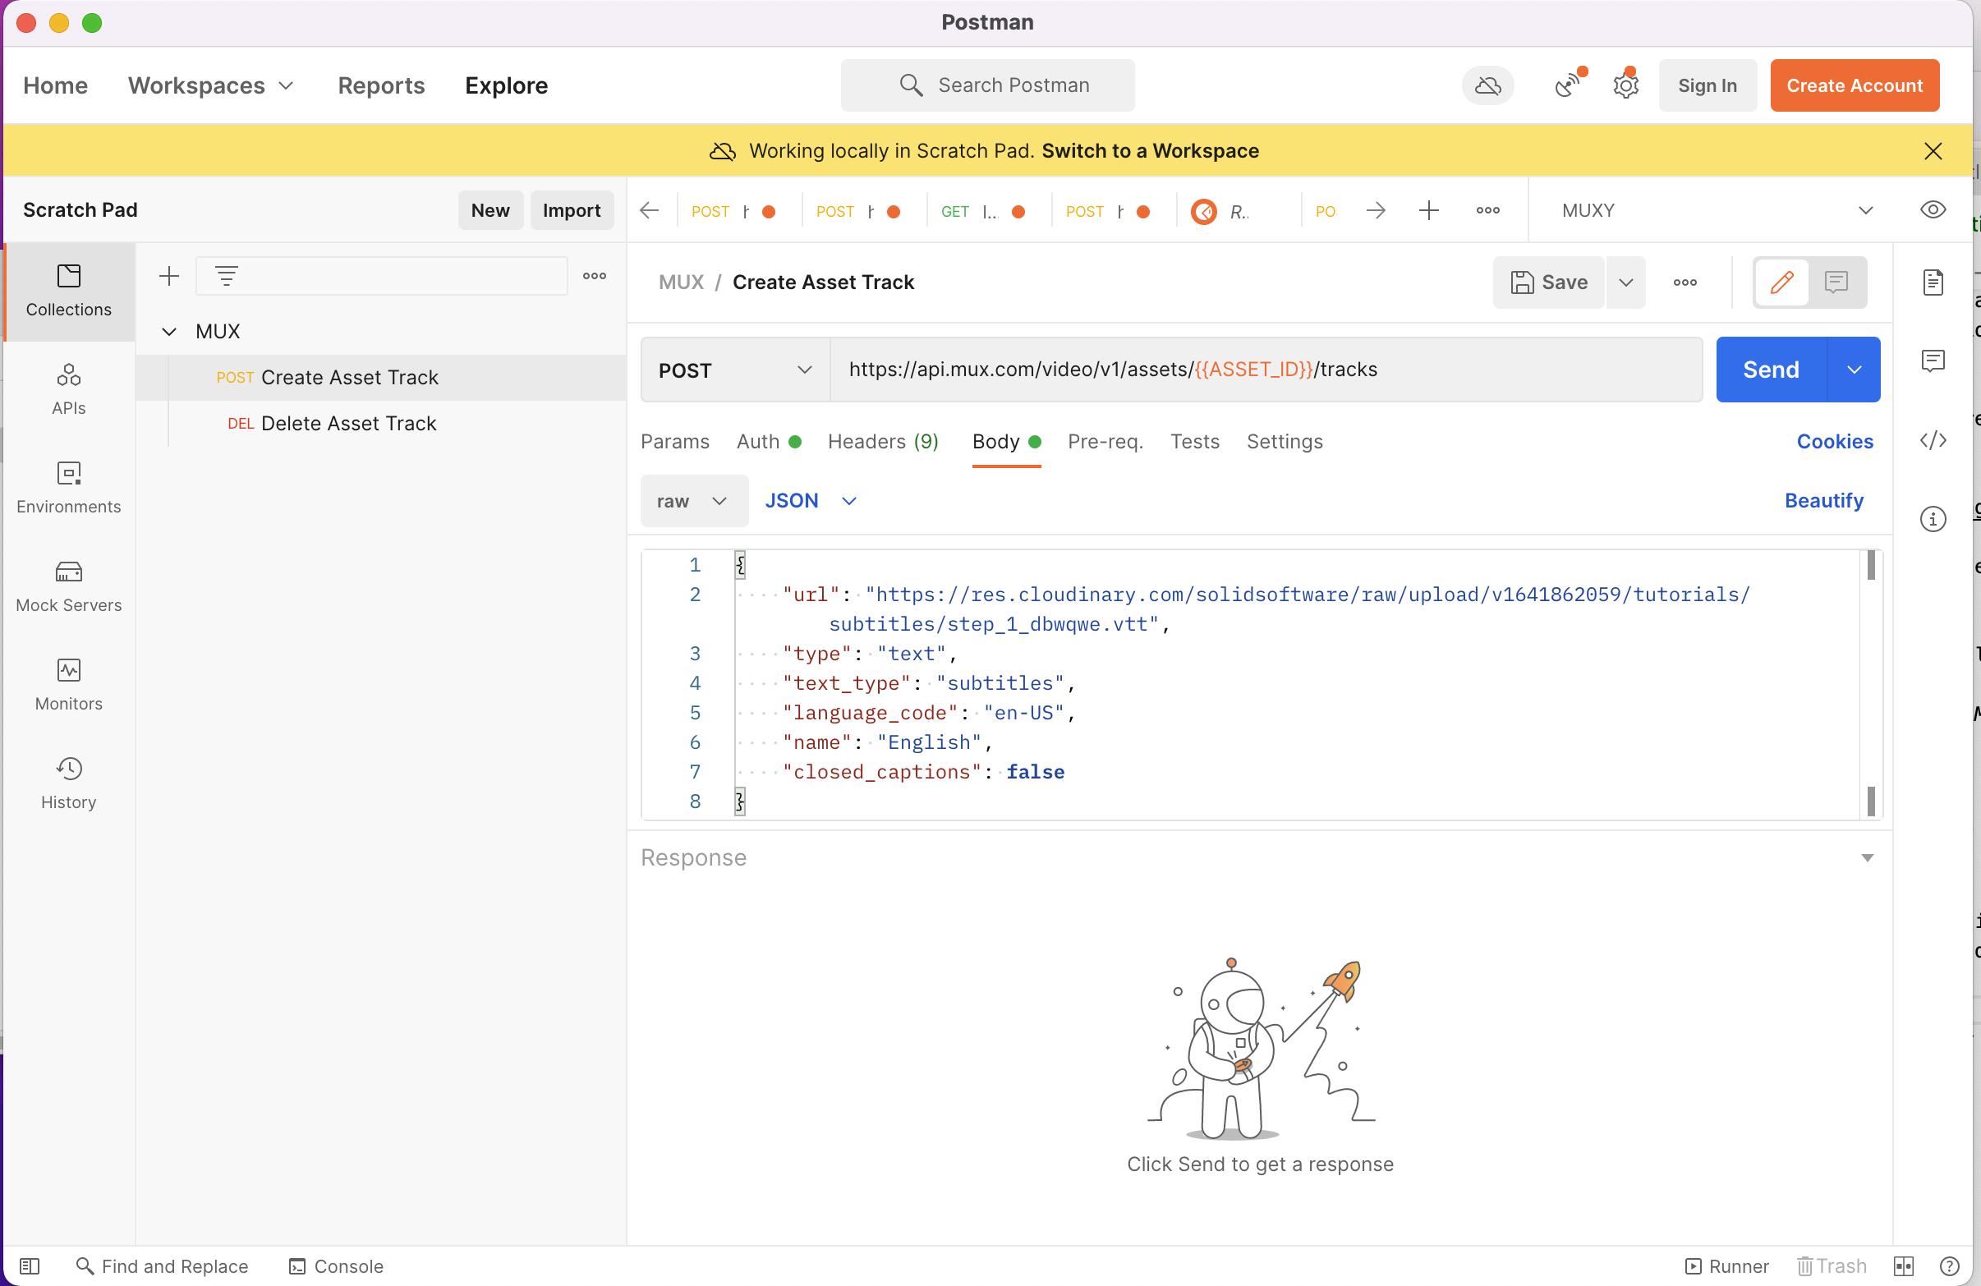Close the Scratch Pad banner
This screenshot has height=1286, width=1981.
pos(1933,150)
